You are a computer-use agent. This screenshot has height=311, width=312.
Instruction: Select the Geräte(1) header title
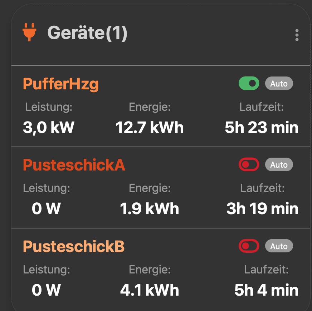(87, 33)
